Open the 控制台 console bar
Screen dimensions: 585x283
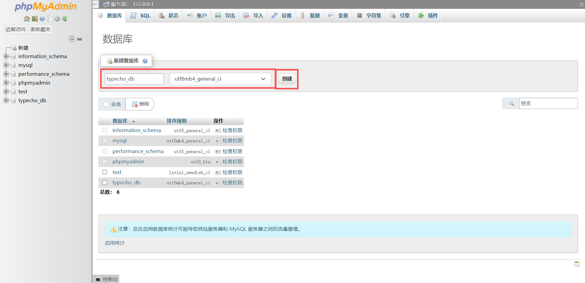click(106, 279)
